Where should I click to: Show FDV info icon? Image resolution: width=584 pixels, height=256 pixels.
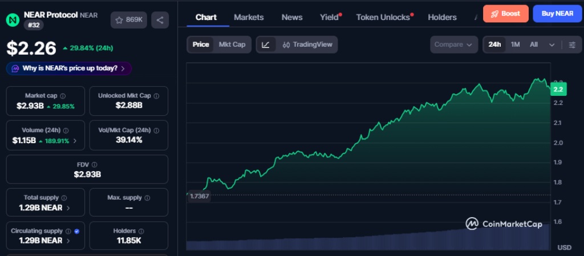click(95, 164)
